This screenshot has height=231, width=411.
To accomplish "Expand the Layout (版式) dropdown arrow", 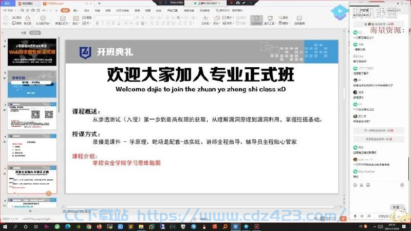I will [x=79, y=24].
